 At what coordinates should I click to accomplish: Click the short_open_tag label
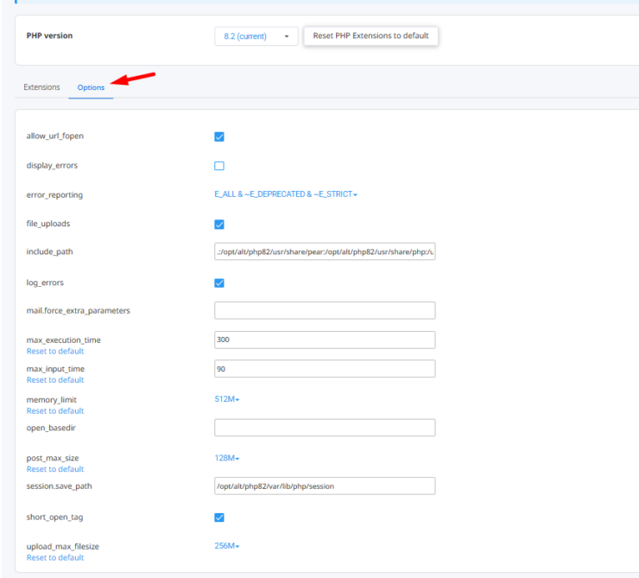click(x=54, y=518)
